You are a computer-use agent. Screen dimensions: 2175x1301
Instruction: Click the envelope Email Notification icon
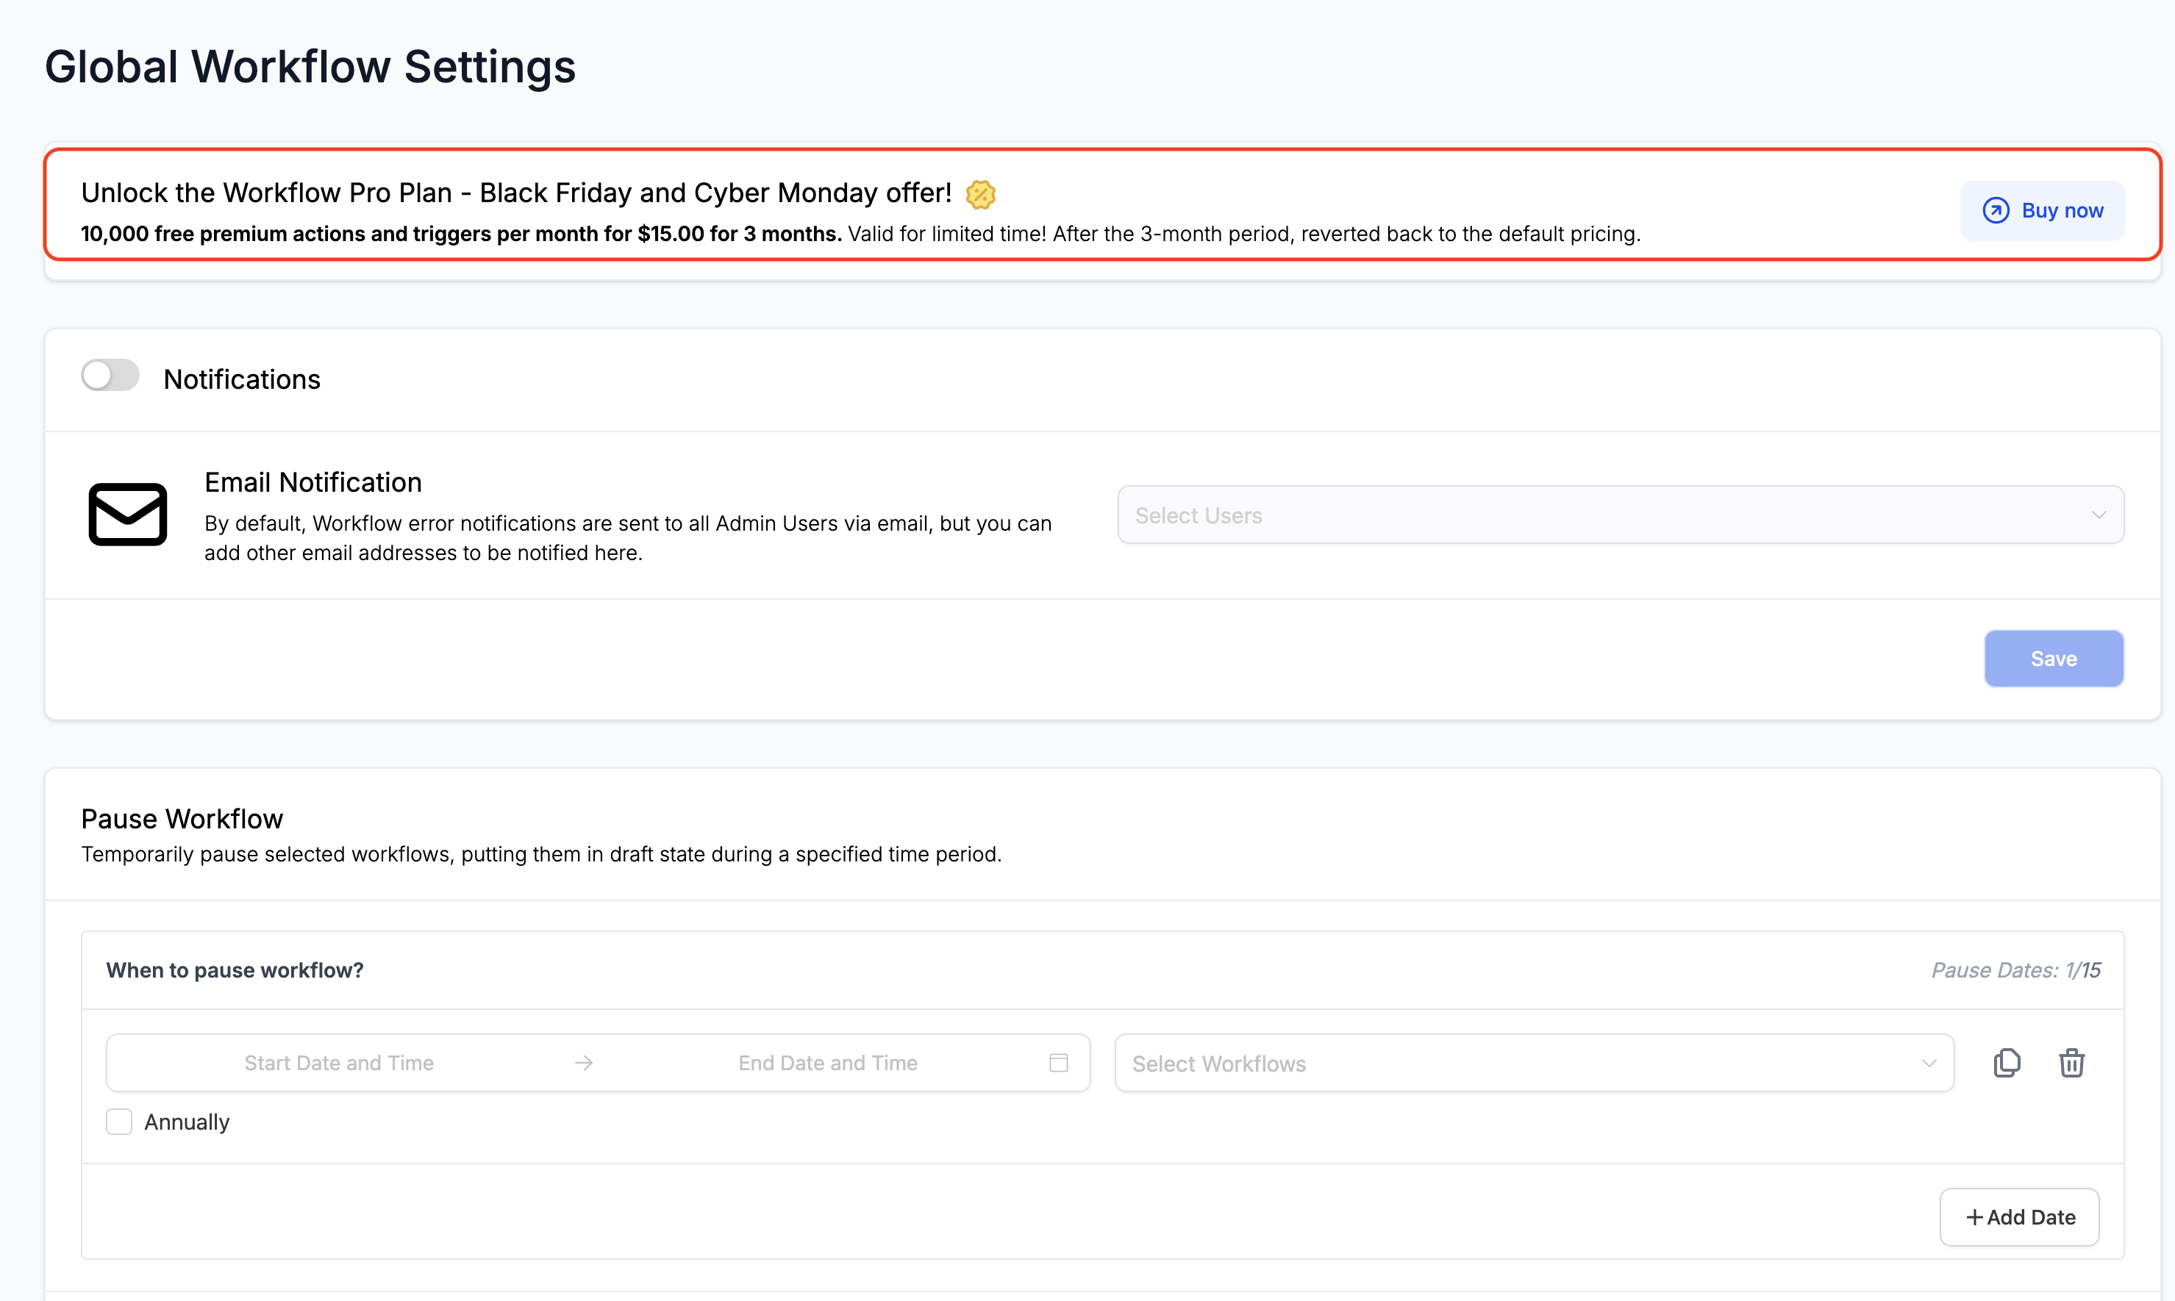[128, 515]
